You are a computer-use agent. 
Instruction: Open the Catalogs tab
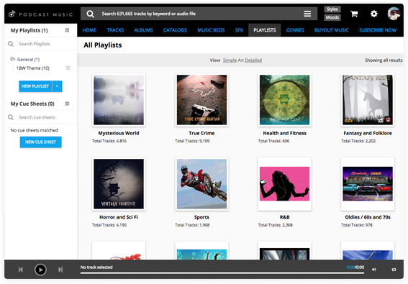click(x=175, y=30)
